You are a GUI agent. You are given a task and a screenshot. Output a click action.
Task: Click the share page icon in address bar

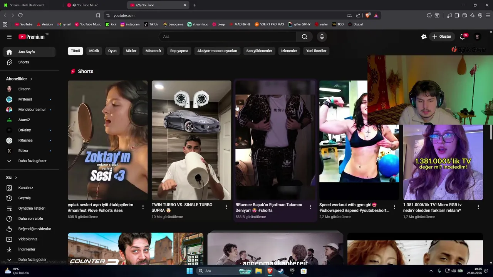pyautogui.click(x=358, y=15)
